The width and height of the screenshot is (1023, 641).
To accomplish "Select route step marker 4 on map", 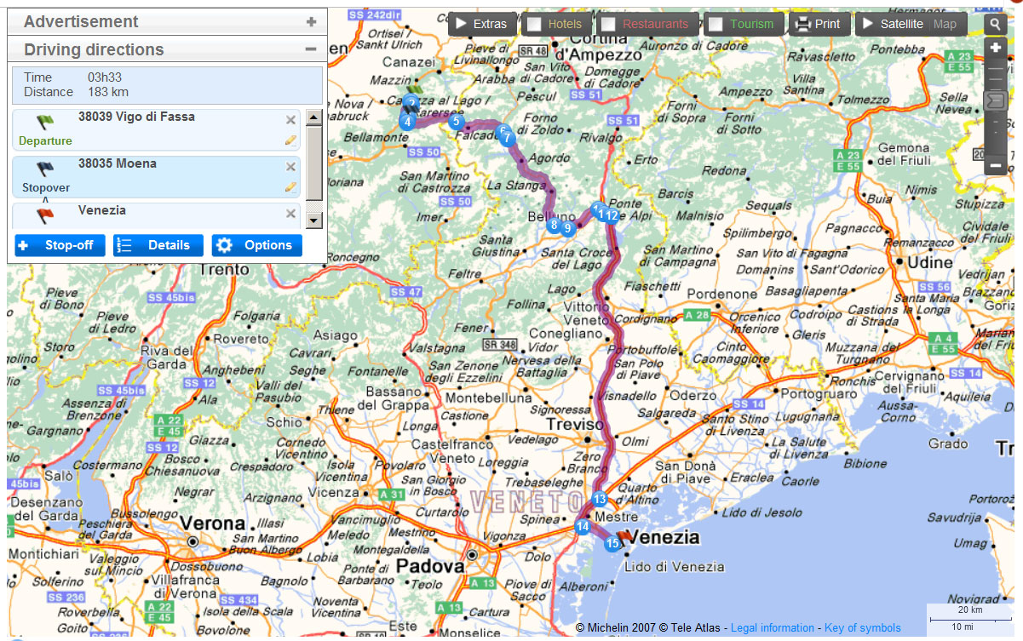I will (x=407, y=121).
